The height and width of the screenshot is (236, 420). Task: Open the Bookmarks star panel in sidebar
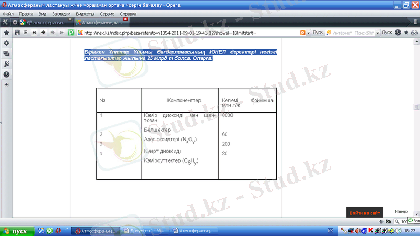tap(6, 33)
